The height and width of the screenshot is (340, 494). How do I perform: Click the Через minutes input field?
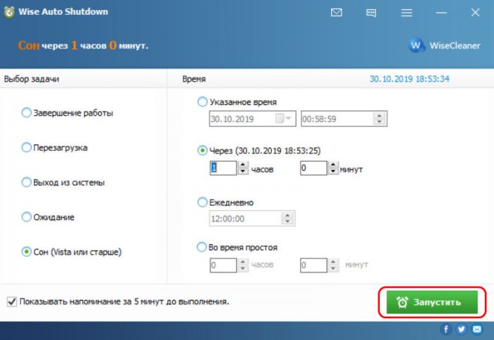pyautogui.click(x=314, y=168)
